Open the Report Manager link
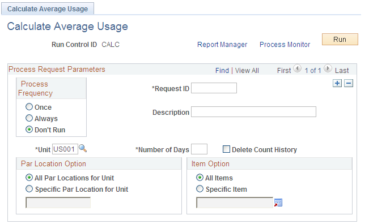Screen dimensions: 369x224 coord(222,44)
